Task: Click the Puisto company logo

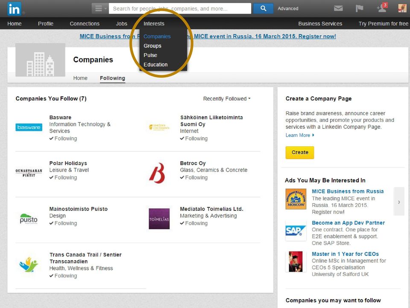Action: (x=29, y=219)
